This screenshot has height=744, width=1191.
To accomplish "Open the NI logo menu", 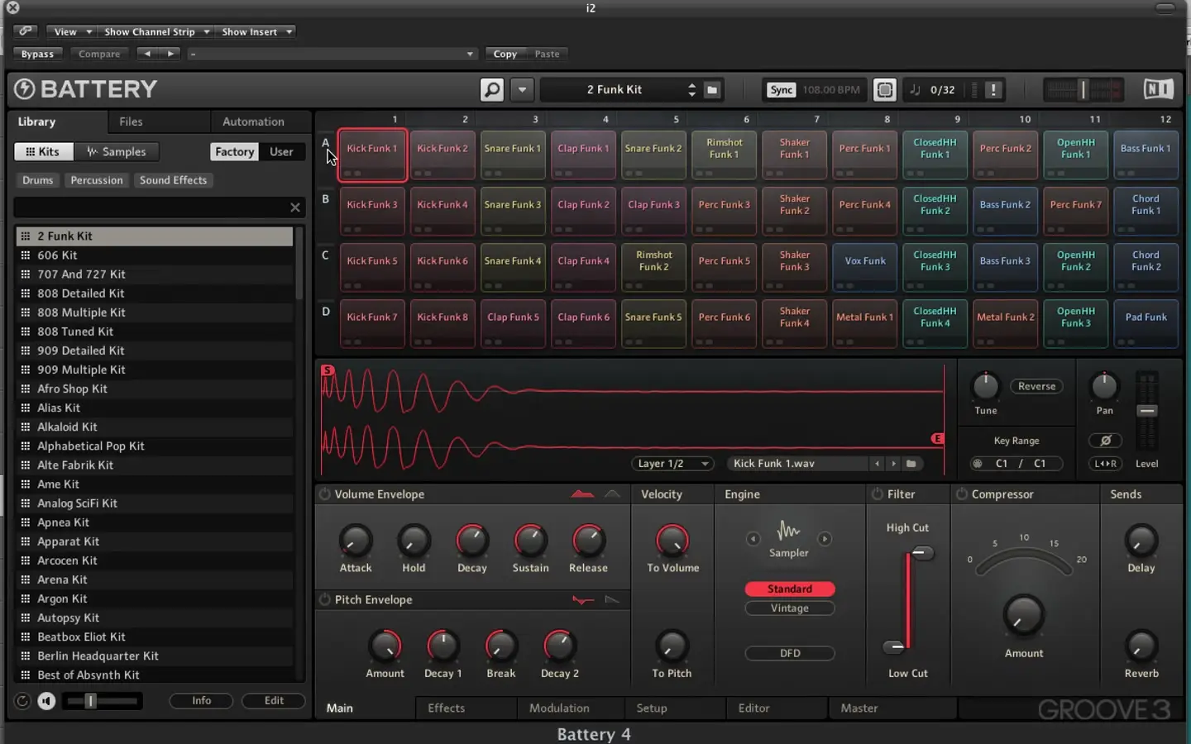I will coord(1158,88).
